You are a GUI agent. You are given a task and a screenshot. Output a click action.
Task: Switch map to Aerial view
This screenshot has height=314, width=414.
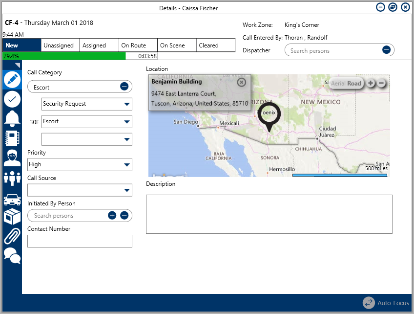coord(338,84)
